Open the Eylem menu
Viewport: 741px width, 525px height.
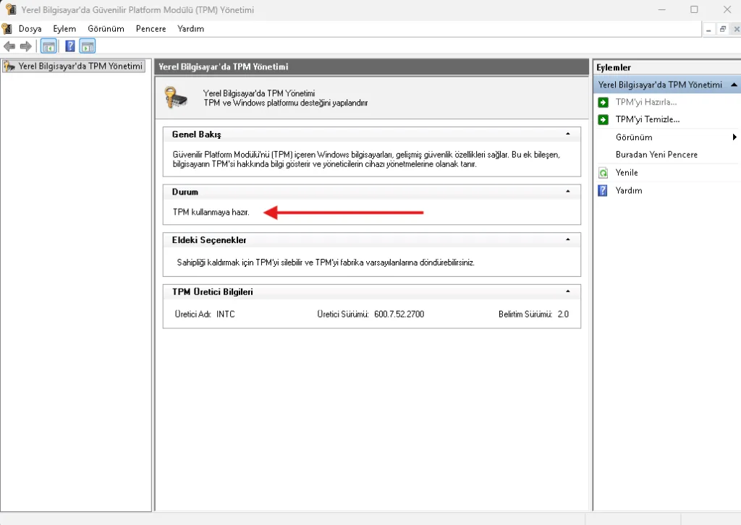64,29
